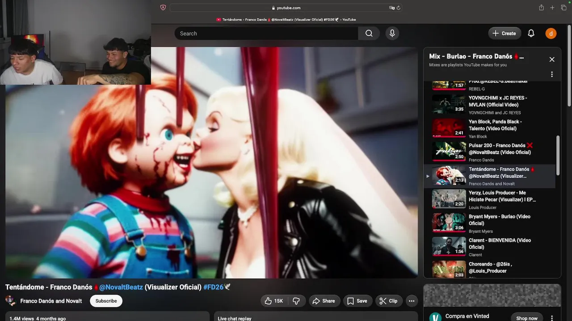Play Choreando by @26is thumbnail

pyautogui.click(x=449, y=270)
